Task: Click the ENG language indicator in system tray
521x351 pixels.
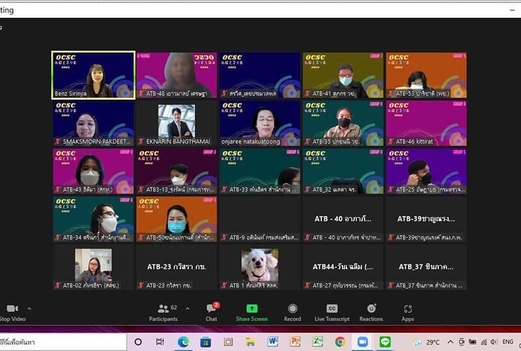Action: point(508,341)
